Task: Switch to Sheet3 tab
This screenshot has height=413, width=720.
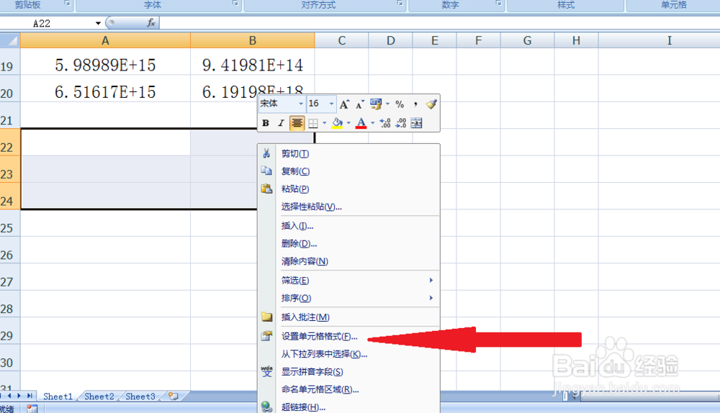Action: click(140, 396)
